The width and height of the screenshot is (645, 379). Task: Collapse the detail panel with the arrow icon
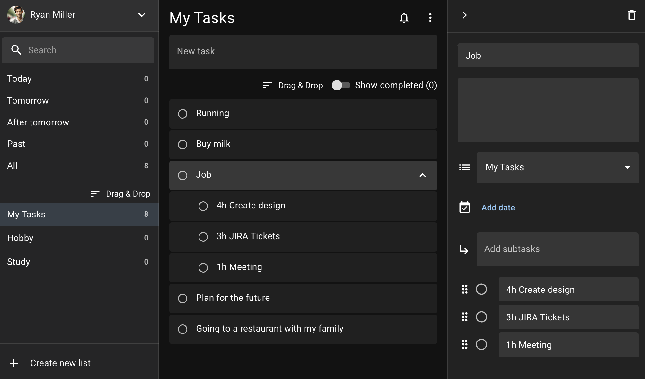tap(464, 15)
